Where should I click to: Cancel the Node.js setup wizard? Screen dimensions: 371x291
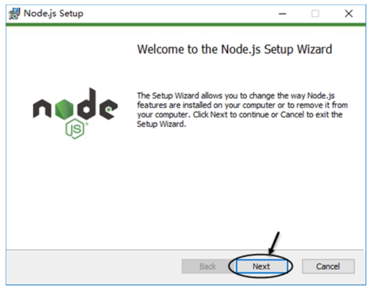click(328, 267)
